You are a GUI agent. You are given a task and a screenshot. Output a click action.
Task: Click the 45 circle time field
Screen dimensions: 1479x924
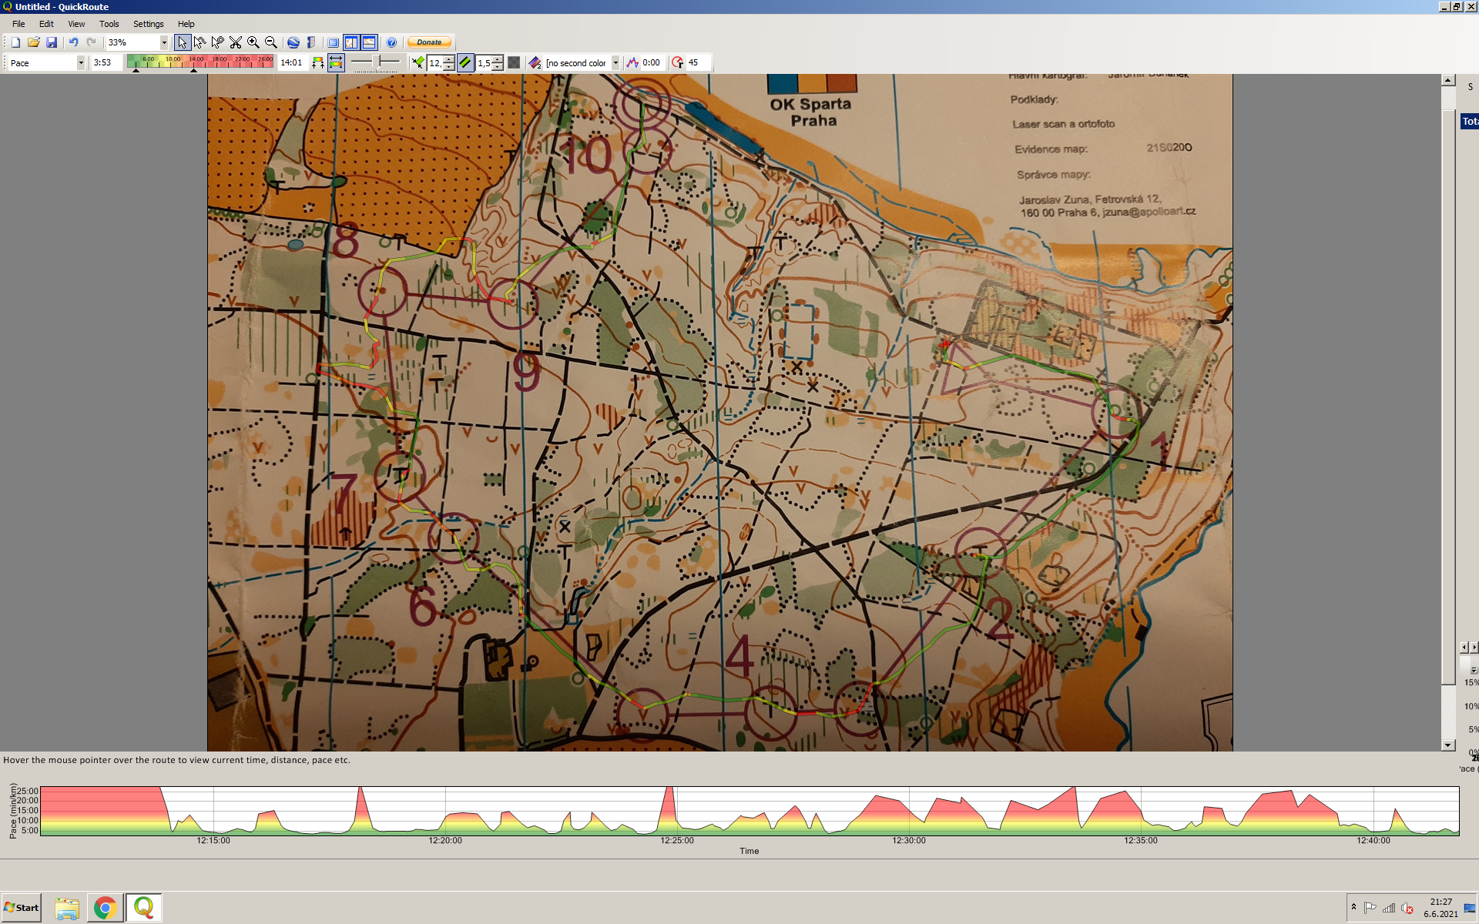(697, 63)
